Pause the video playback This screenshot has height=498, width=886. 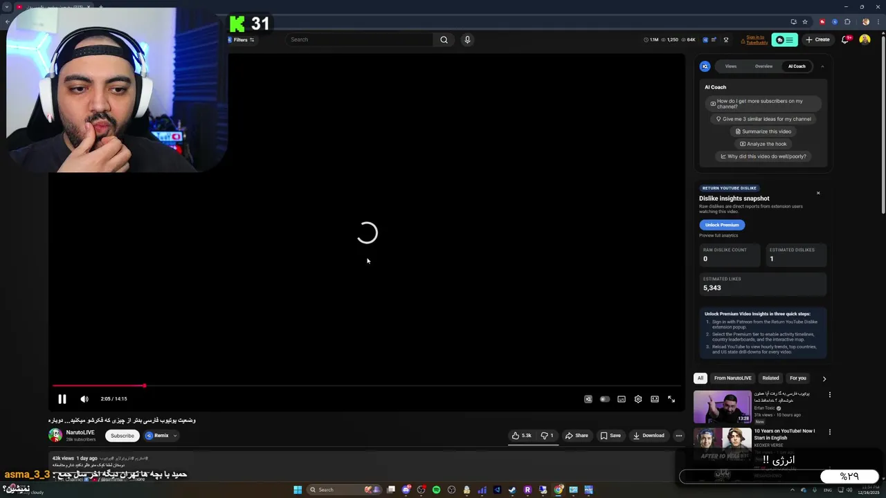point(62,399)
